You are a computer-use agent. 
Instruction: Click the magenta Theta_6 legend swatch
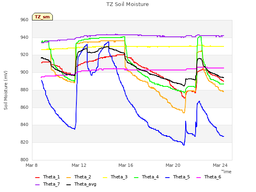pyautogui.click(x=199, y=178)
